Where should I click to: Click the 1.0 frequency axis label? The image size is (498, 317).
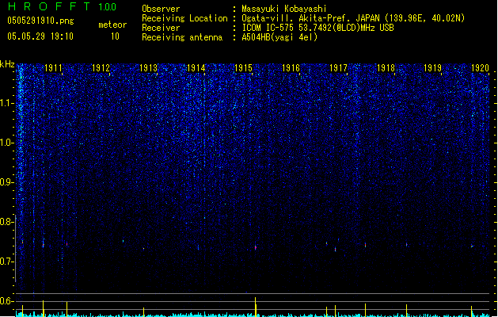pos(6,143)
